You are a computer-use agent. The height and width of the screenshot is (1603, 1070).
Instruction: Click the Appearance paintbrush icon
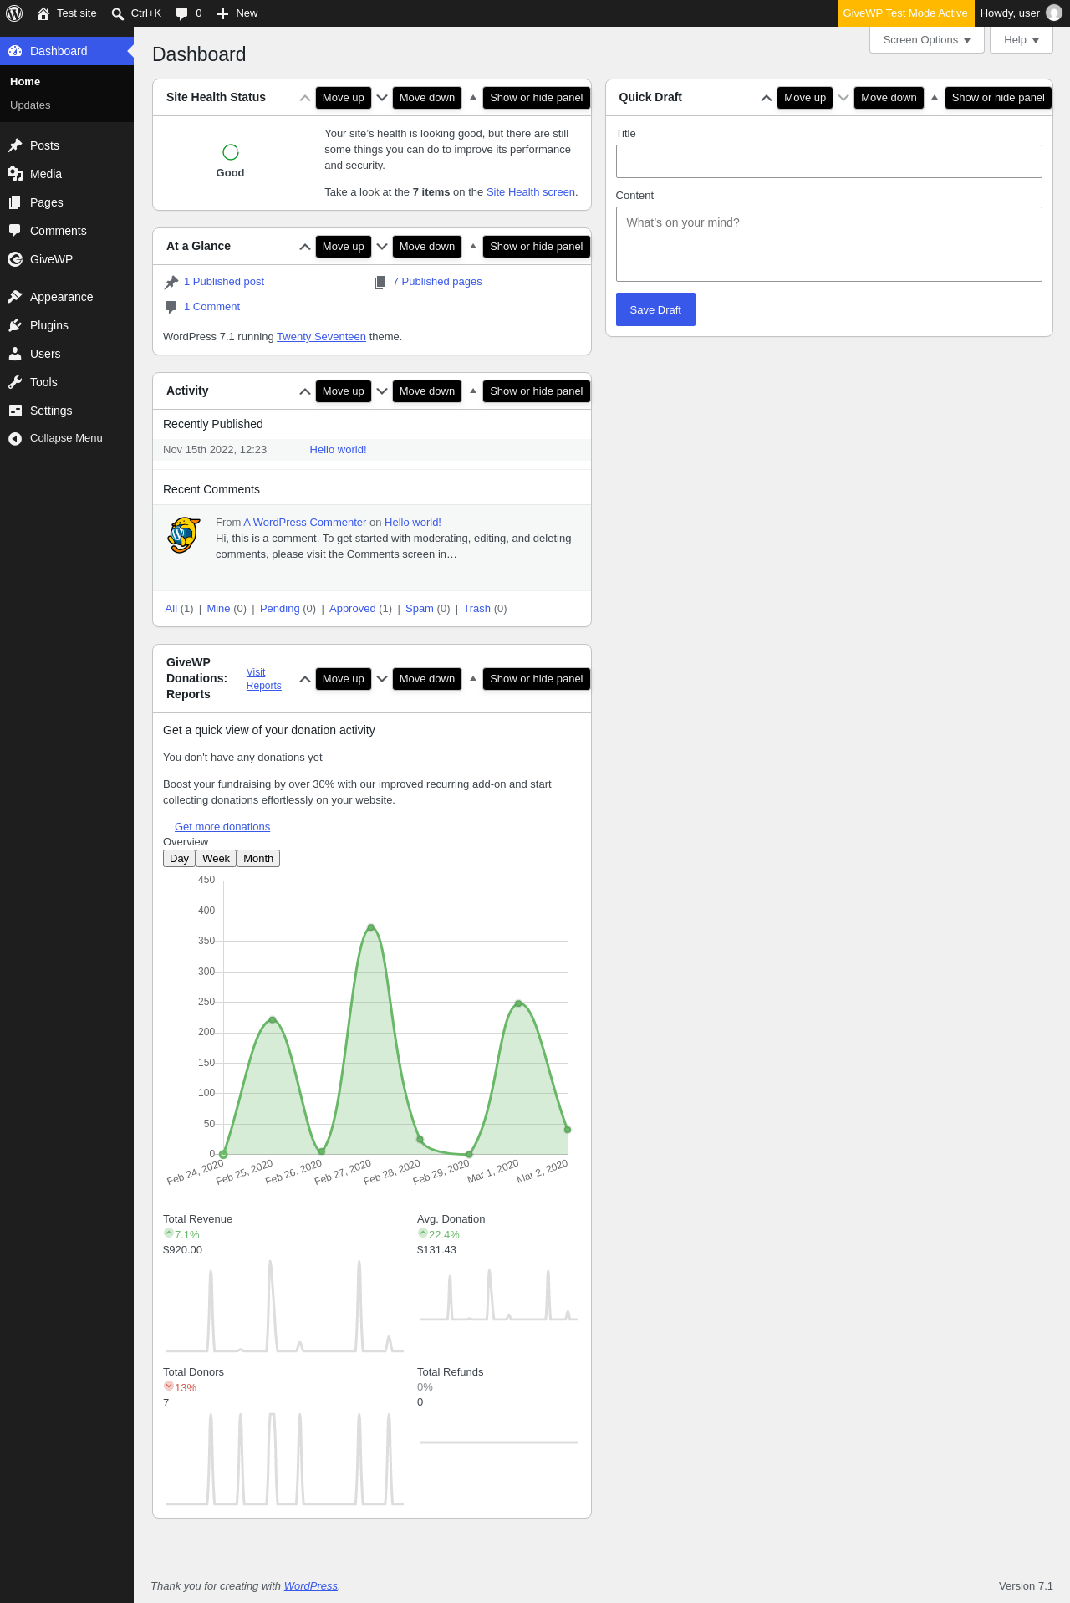coord(15,297)
